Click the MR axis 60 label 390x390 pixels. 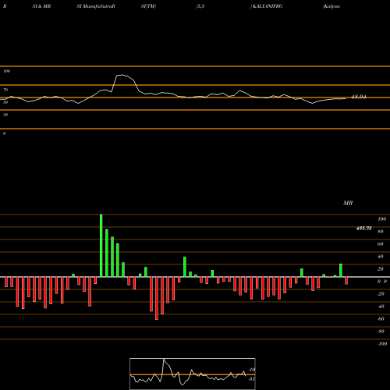(381, 244)
